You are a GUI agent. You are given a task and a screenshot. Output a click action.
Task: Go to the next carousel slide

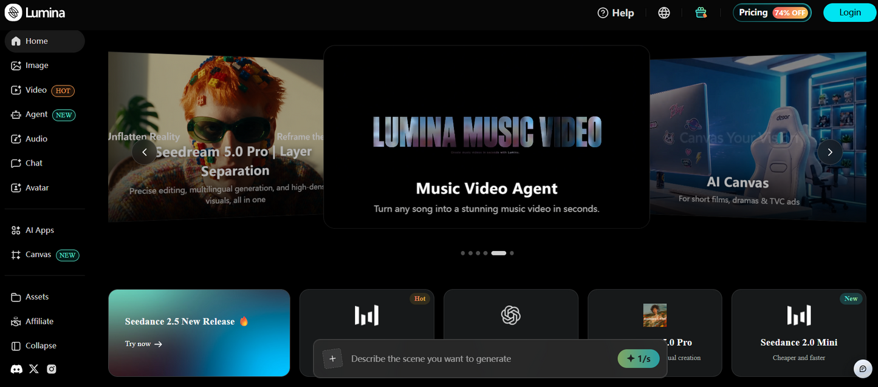(830, 152)
